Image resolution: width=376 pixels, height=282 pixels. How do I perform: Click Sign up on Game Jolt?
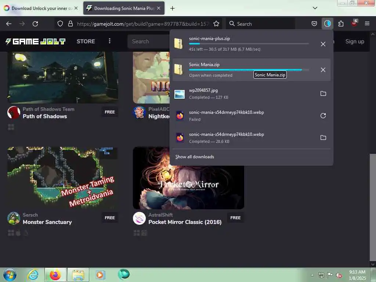355,41
